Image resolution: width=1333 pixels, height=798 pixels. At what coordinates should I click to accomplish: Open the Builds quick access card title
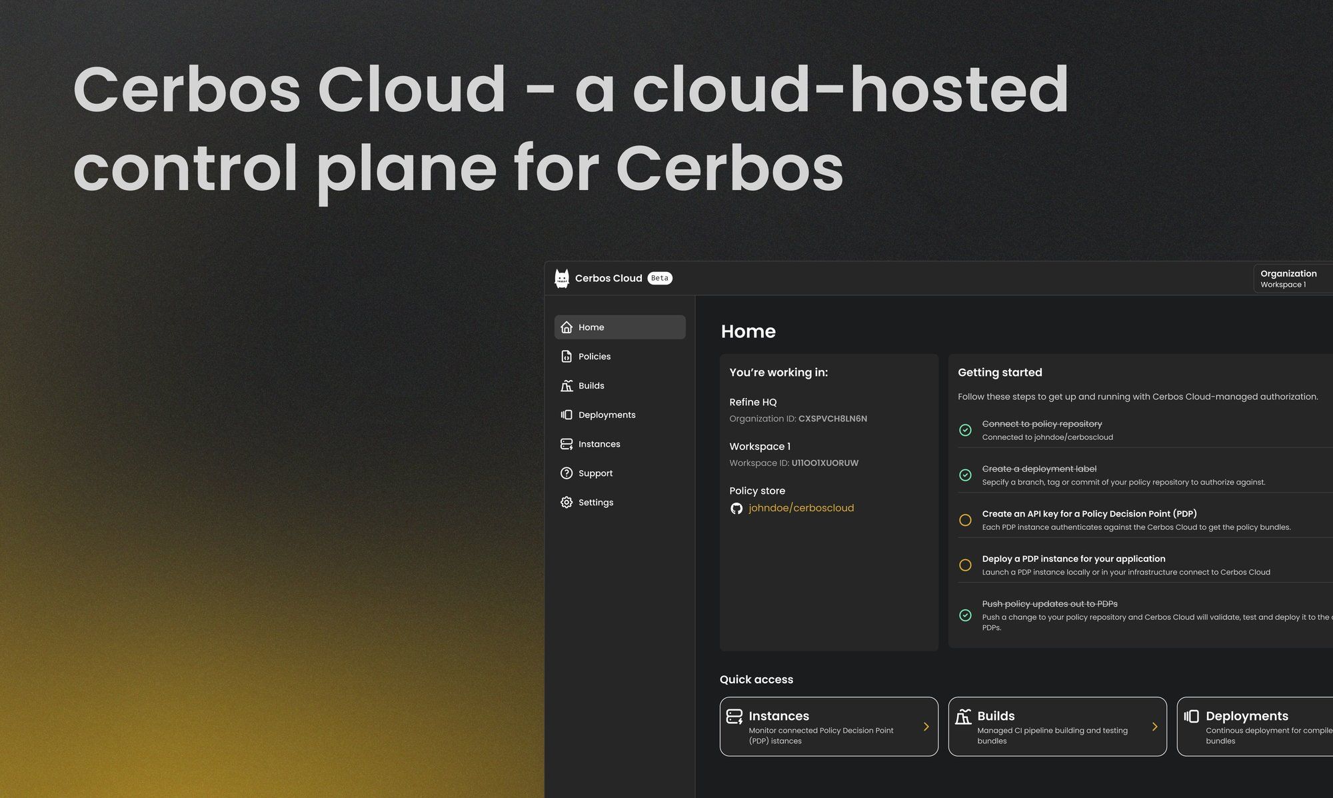pyautogui.click(x=996, y=716)
